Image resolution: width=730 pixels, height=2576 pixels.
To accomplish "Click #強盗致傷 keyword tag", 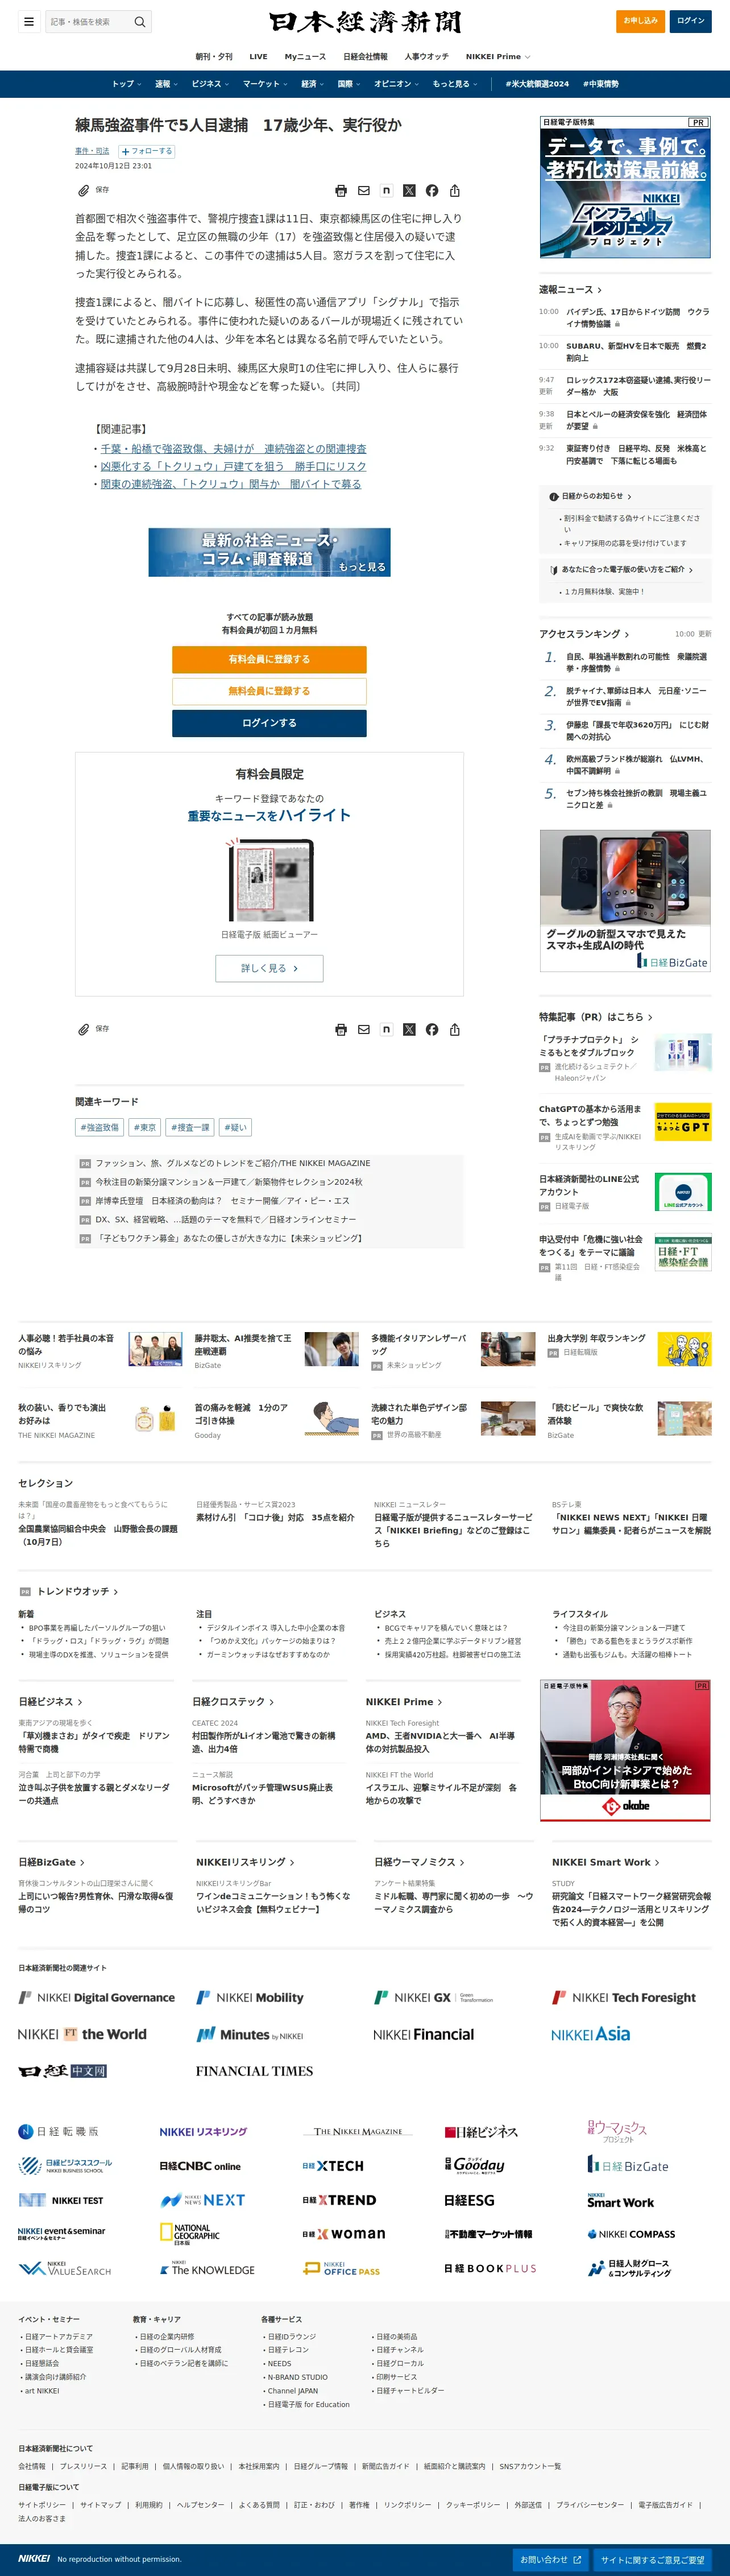I will pos(100,1127).
